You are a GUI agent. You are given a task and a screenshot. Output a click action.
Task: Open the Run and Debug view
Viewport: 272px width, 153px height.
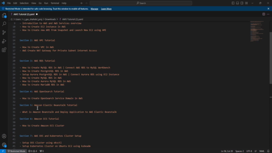(x=4, y=41)
